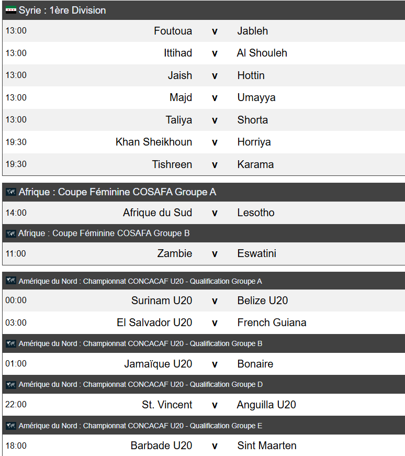This screenshot has height=456, width=405.
Task: Select the Khan Sheikhoun team name
Action: pyautogui.click(x=154, y=142)
